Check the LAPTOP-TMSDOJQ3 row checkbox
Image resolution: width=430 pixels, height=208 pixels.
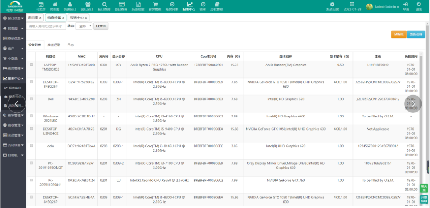pyautogui.click(x=31, y=65)
